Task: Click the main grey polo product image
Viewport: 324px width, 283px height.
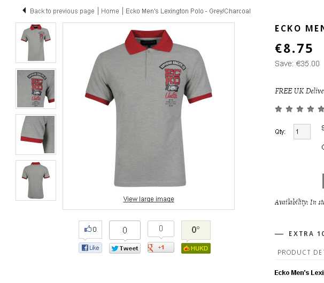Action: 149,108
